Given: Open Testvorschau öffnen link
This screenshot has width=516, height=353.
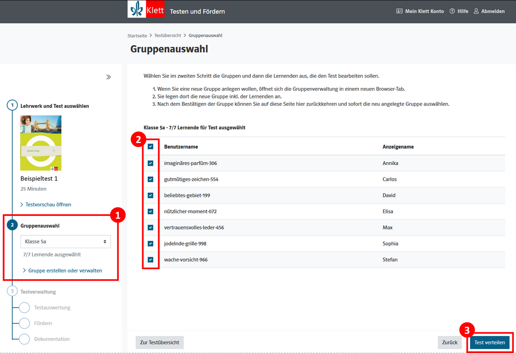Looking at the screenshot, I should pyautogui.click(x=48, y=205).
